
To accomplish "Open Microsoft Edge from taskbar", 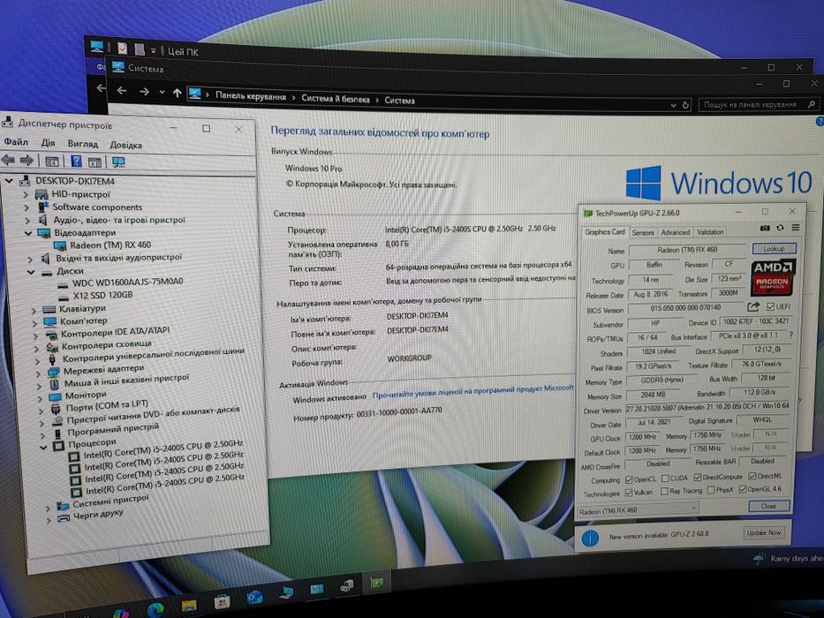I will [155, 609].
